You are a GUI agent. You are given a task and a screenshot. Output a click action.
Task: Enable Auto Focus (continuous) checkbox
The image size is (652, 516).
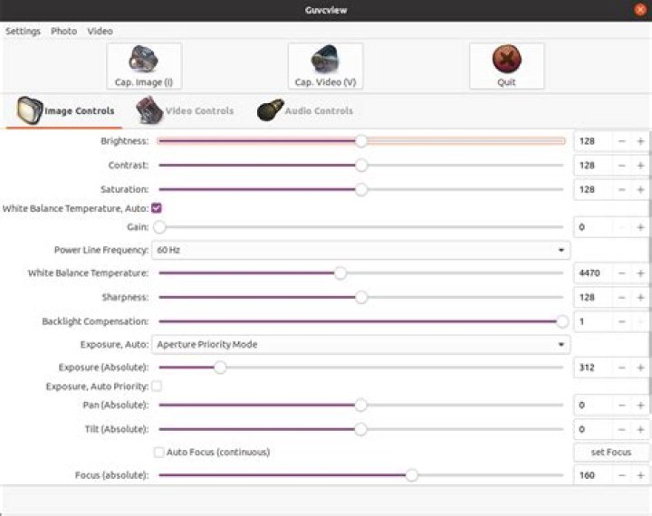click(x=158, y=452)
